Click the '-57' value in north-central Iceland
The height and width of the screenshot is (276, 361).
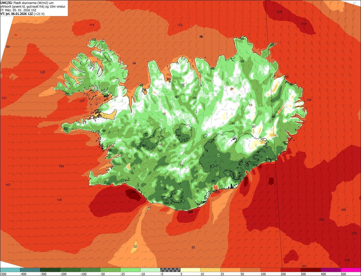177,97
